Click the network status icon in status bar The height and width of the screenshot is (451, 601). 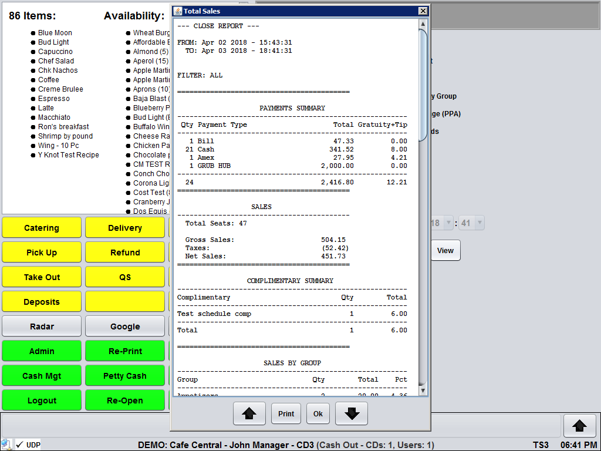point(6,445)
